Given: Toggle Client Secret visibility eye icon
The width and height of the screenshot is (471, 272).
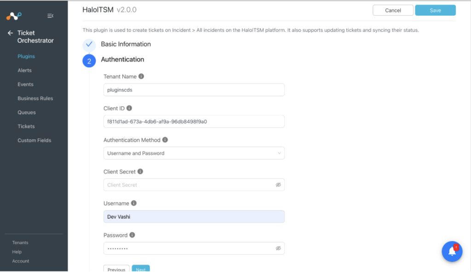Looking at the screenshot, I should point(278,185).
